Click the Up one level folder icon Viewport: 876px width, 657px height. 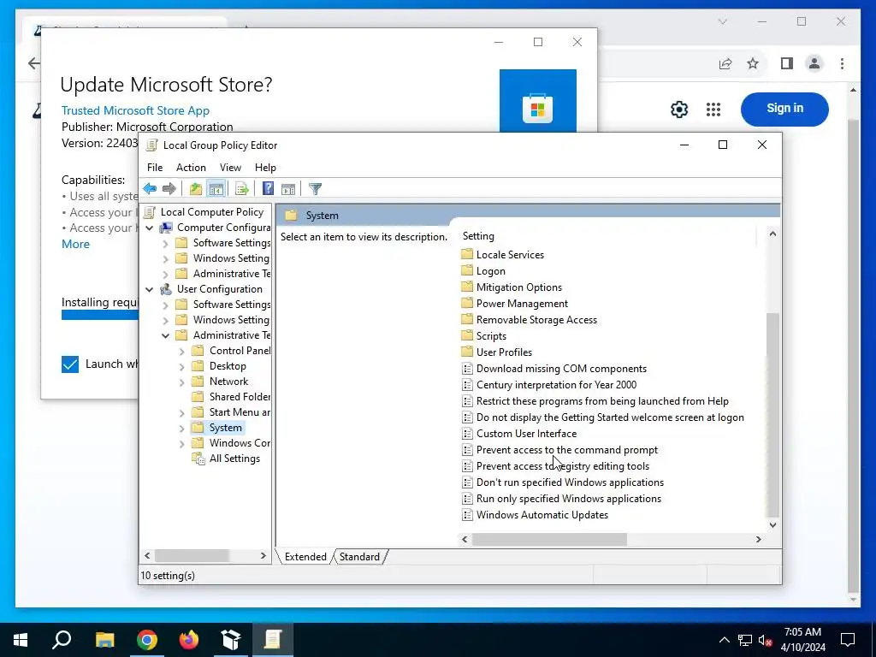point(195,189)
